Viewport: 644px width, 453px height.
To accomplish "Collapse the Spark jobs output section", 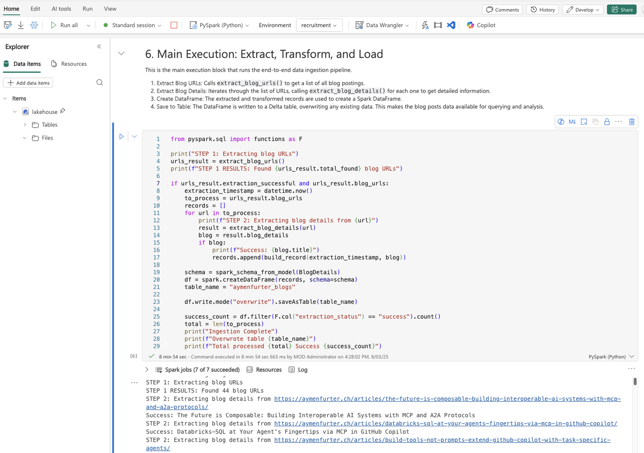I will [x=146, y=369].
